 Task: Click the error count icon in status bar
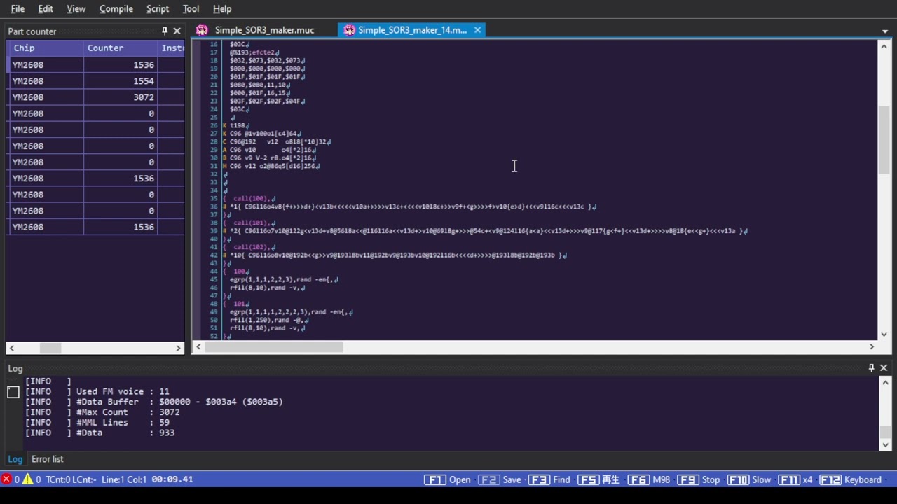(6, 479)
